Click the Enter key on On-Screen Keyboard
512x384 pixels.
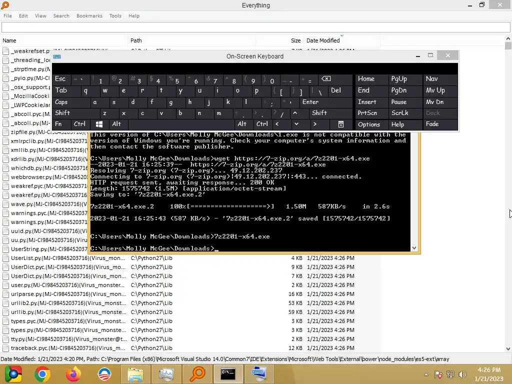[x=326, y=102]
